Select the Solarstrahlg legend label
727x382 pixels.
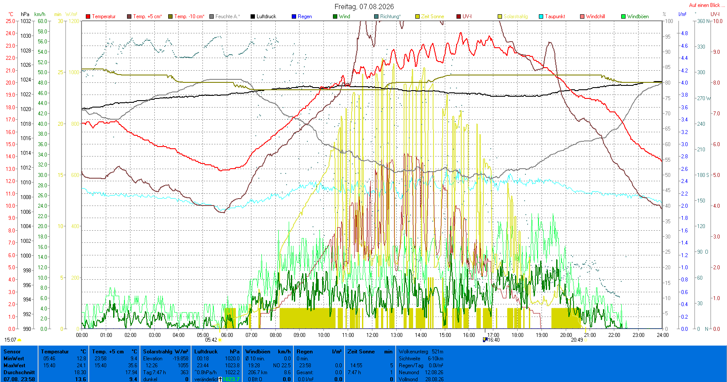516,16
